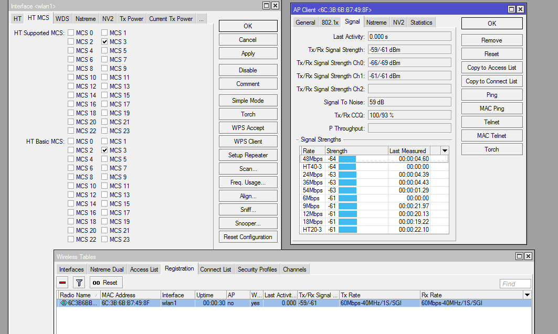Select the HT20-3 signal strength row
Image resolution: width=558 pixels, height=334 pixels.
pos(374,230)
